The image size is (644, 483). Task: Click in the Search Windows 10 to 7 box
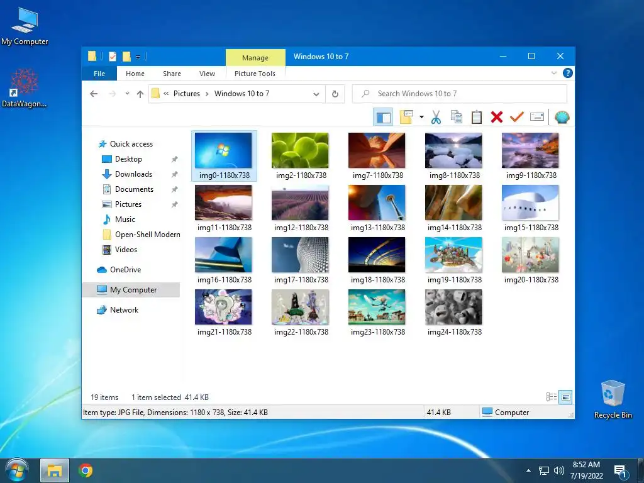(460, 94)
